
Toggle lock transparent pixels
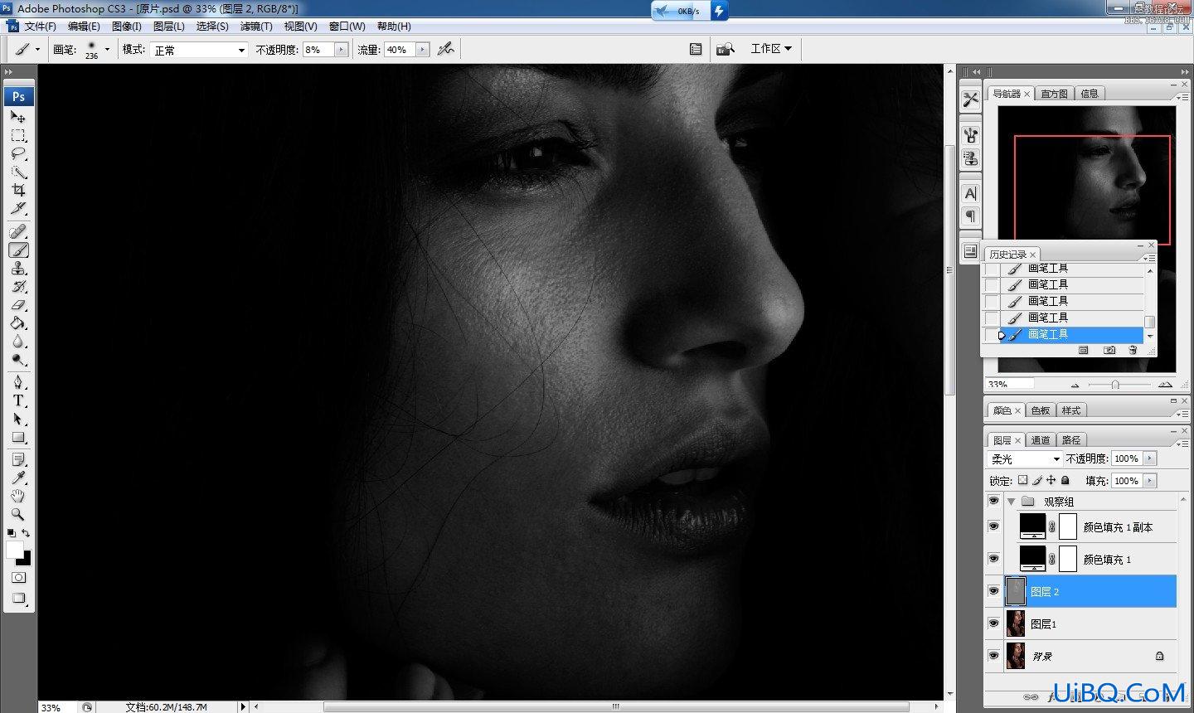tap(1022, 480)
